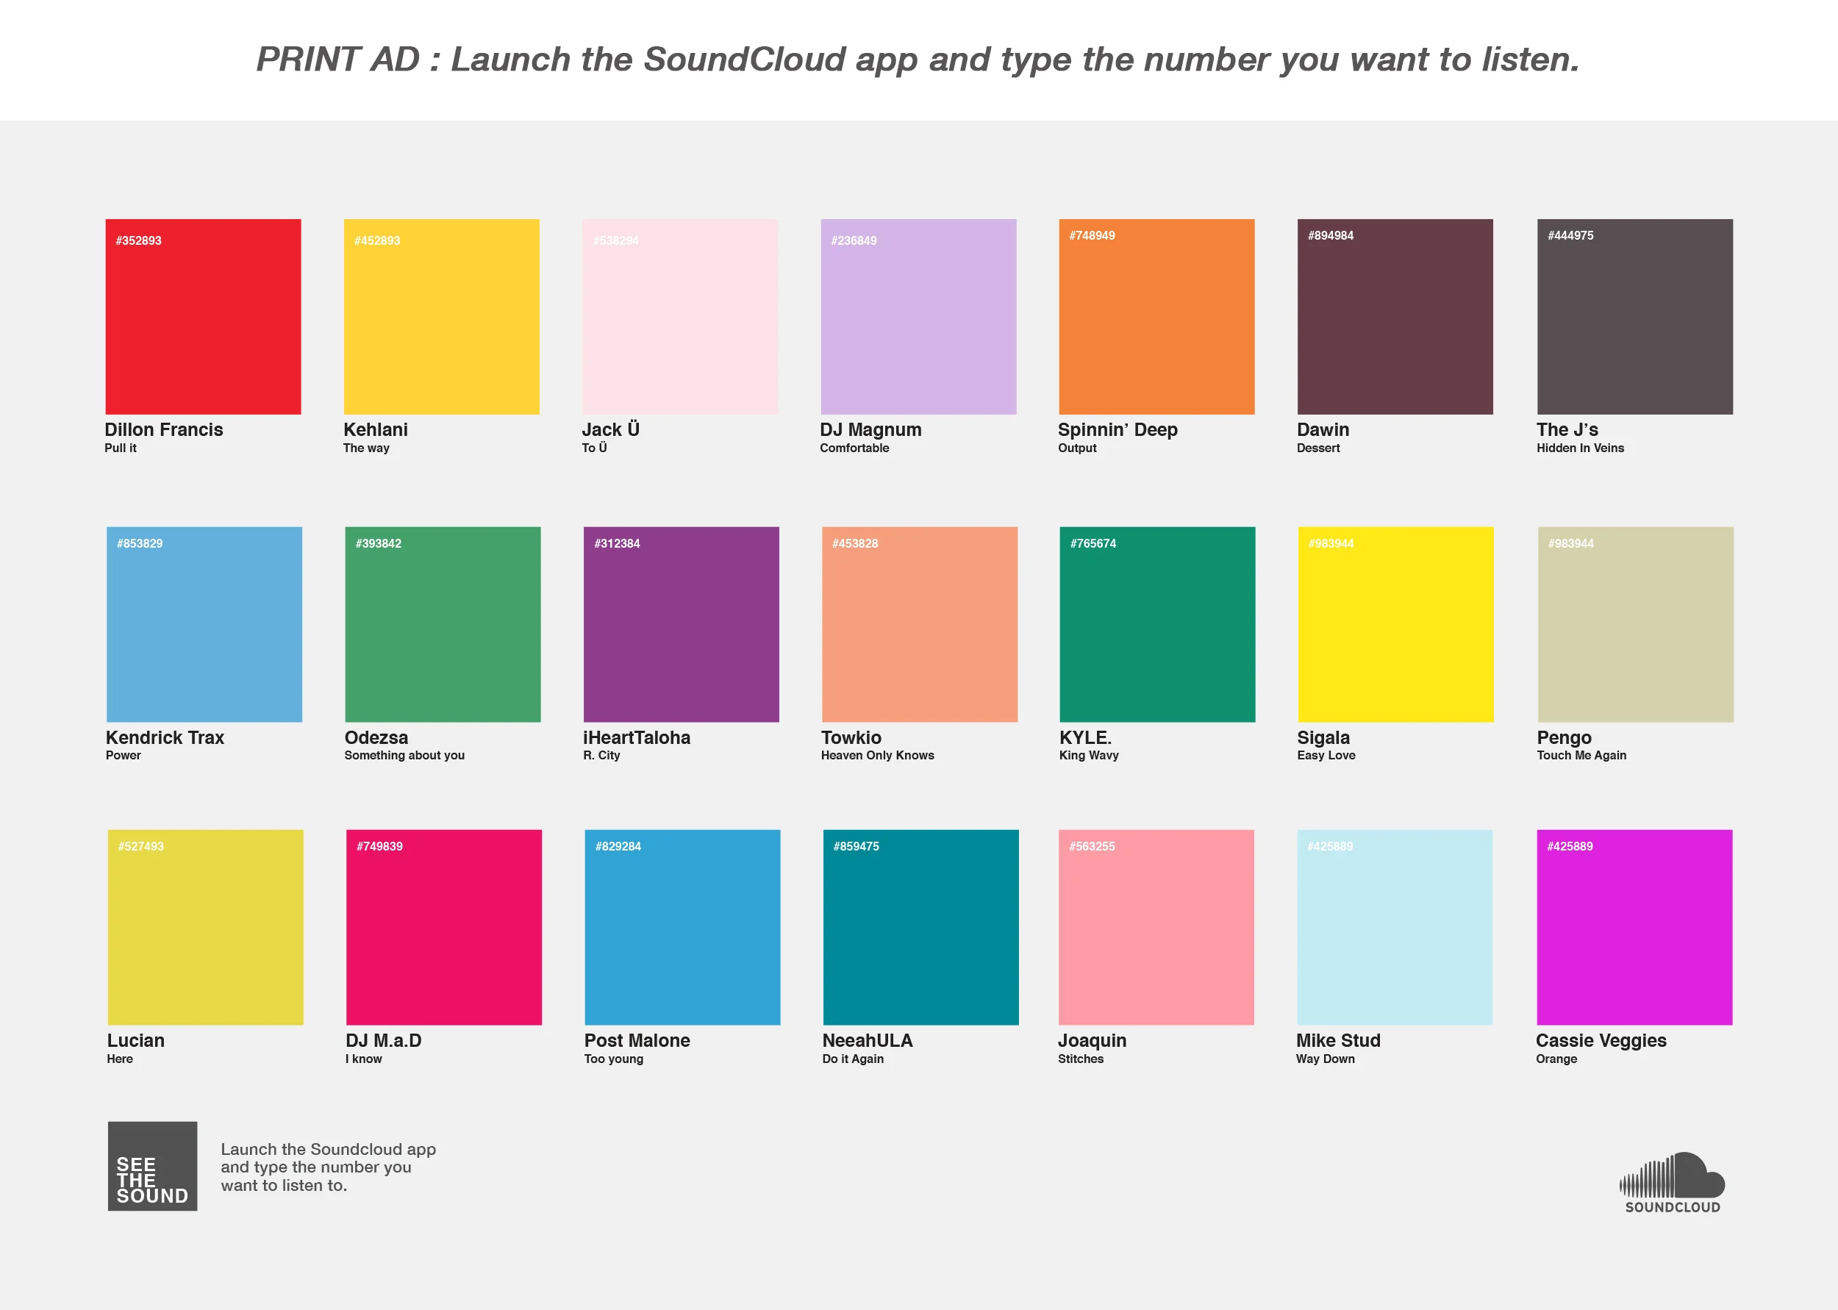Image resolution: width=1838 pixels, height=1310 pixels.
Task: Select the blue Kendrick Trax swatch
Action: point(204,624)
